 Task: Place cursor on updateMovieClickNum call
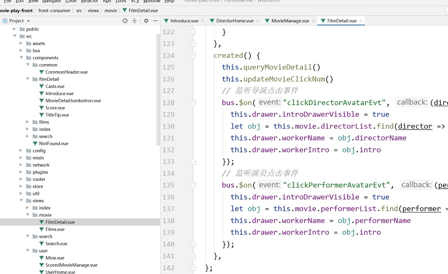(284, 79)
